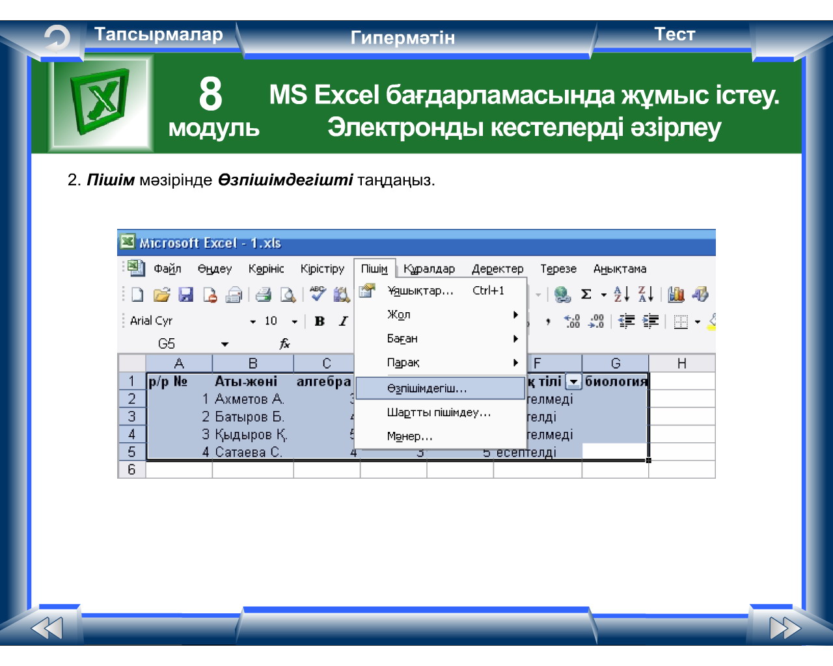Click the Spelling check ABC icon
833x666 pixels.
(318, 294)
